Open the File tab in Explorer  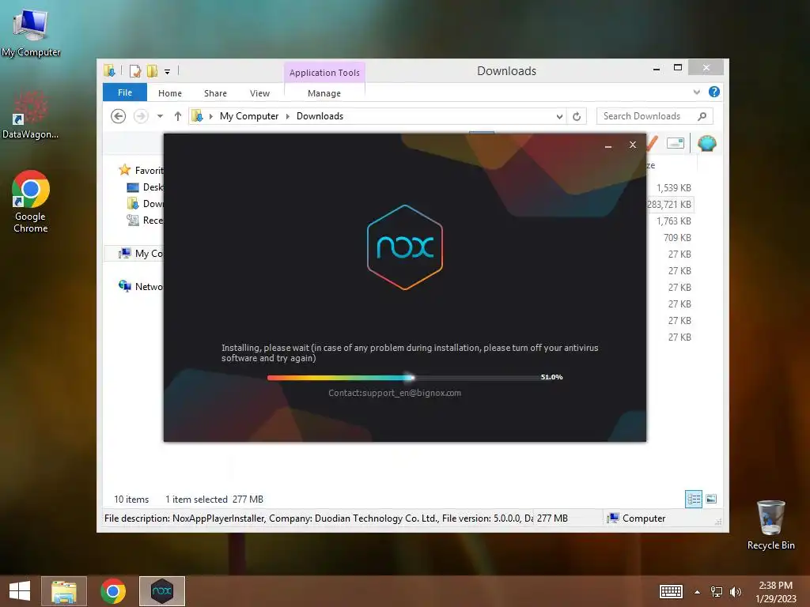coord(125,92)
